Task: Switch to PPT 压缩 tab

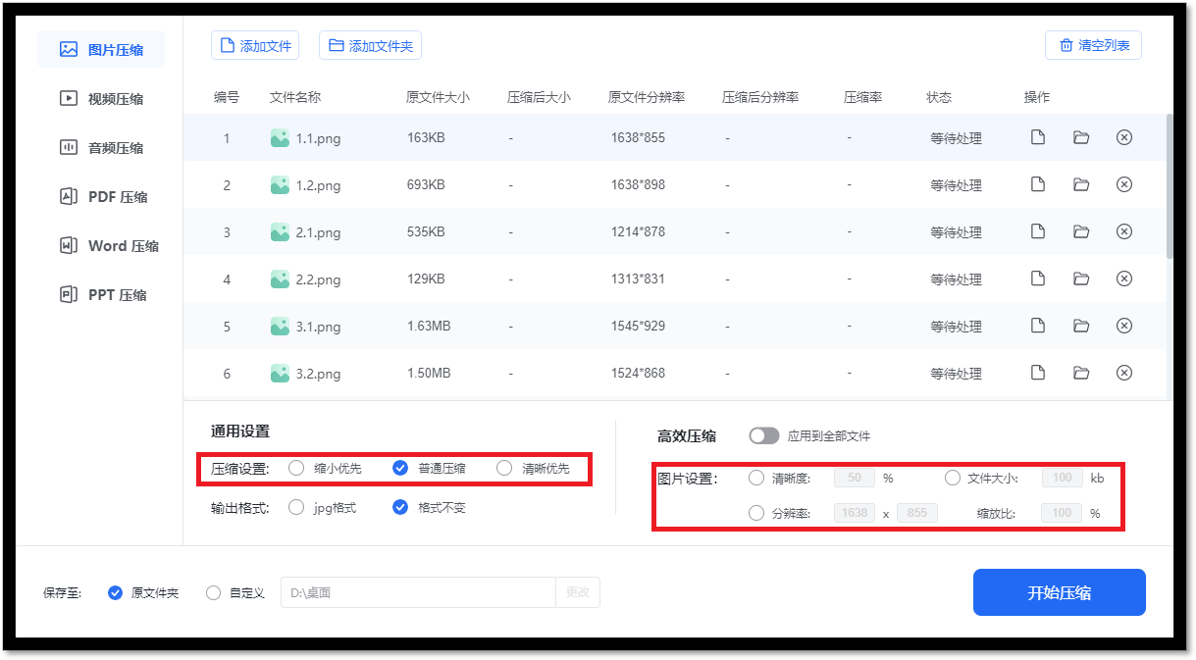Action: pyautogui.click(x=101, y=294)
